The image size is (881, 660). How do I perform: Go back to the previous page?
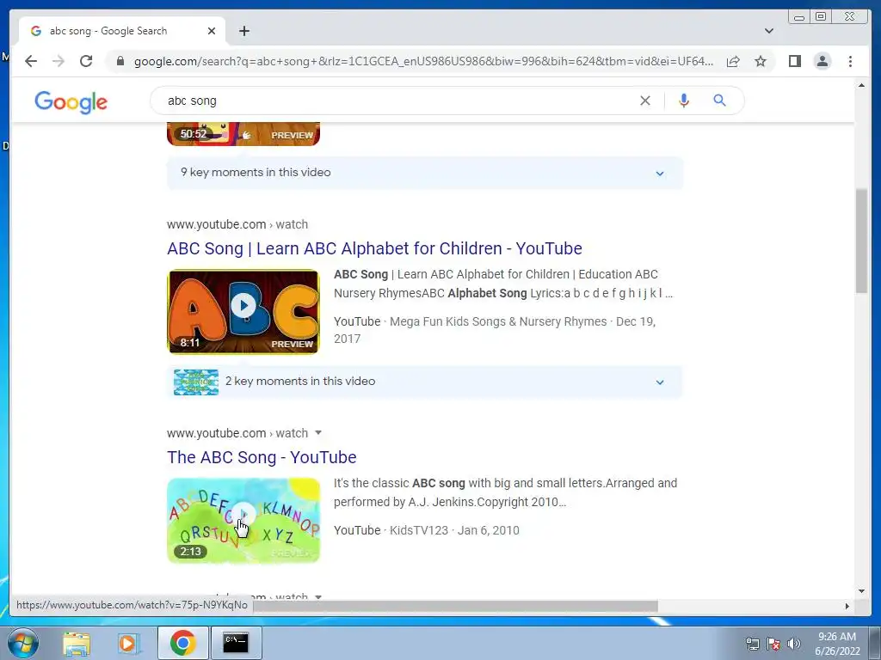31,61
